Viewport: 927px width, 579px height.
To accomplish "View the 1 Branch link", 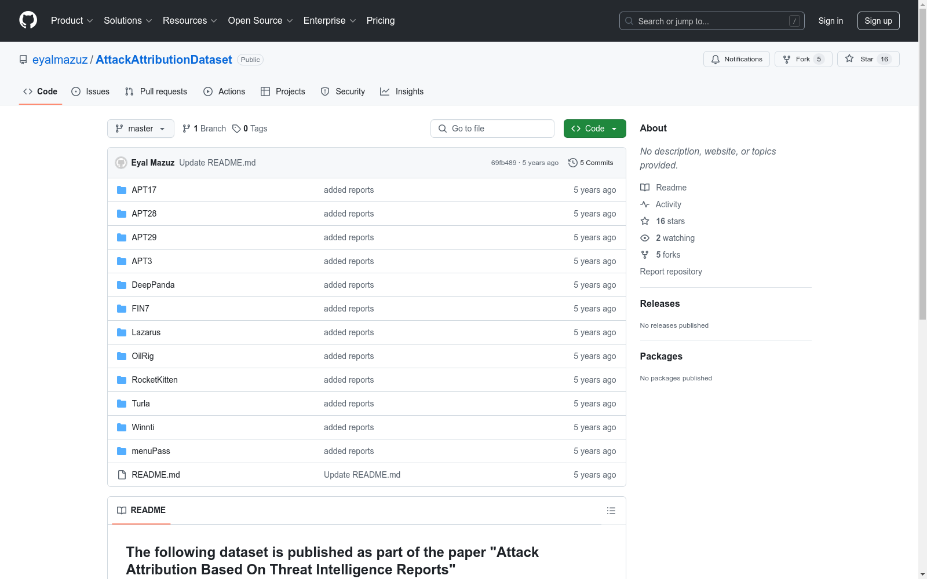I will 204,129.
